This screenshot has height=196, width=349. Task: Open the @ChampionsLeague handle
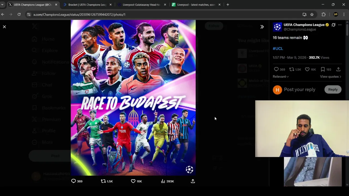click(300, 29)
